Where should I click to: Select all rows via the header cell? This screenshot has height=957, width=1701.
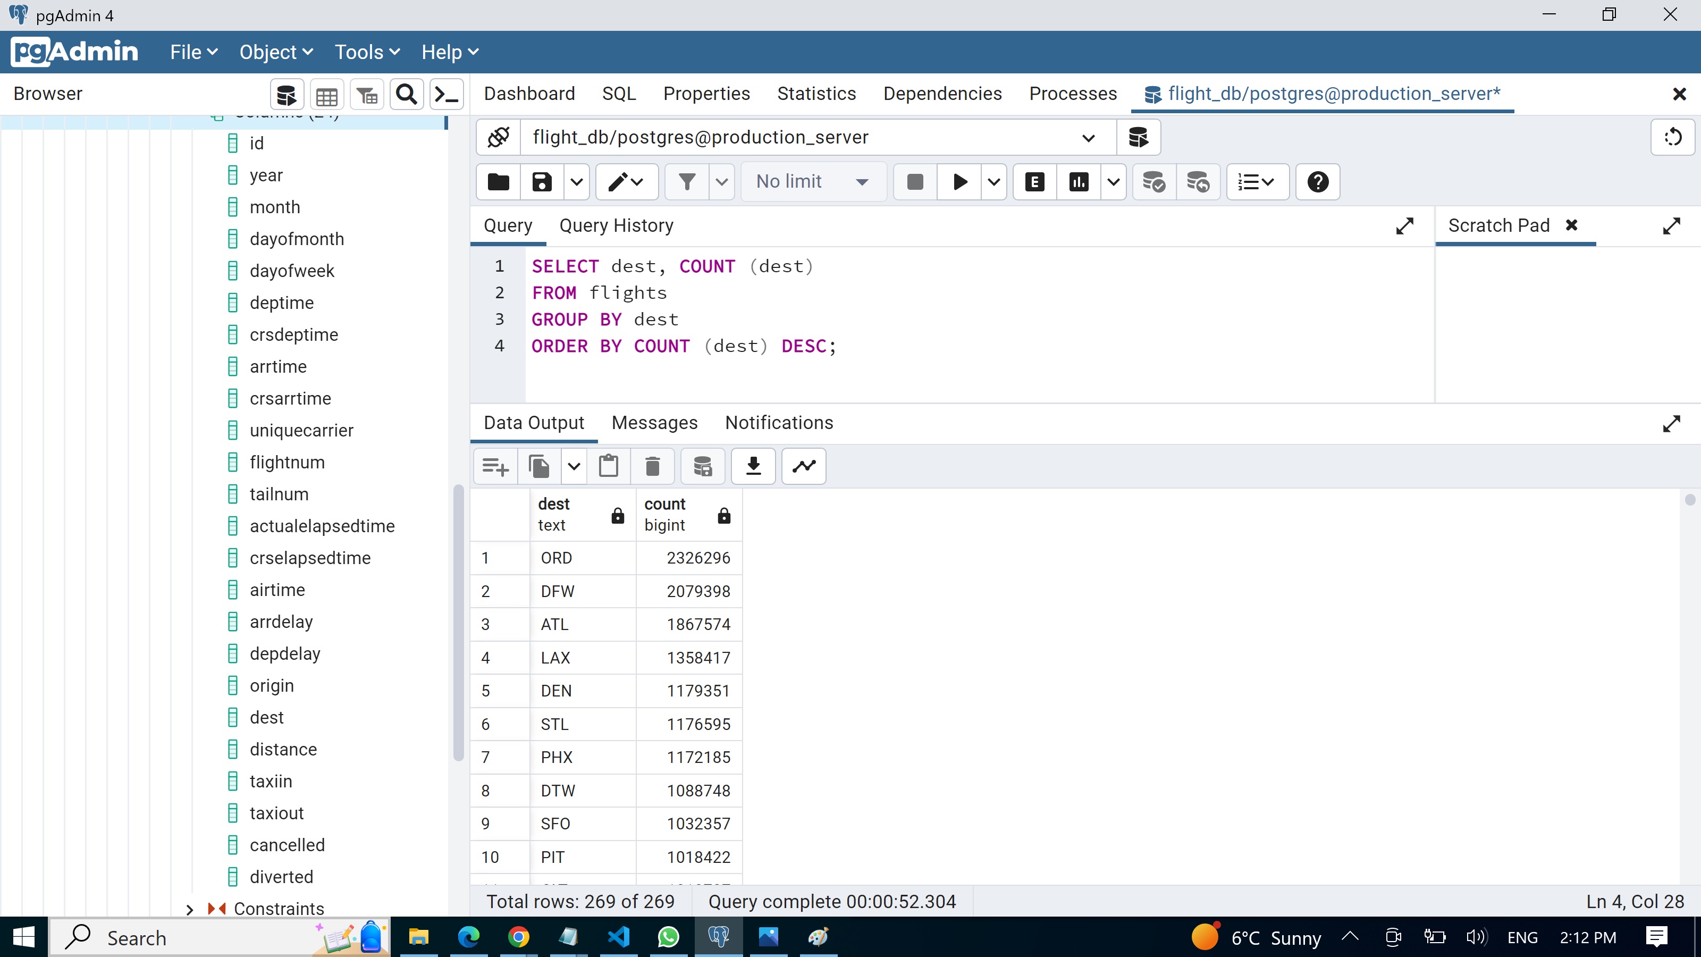(499, 516)
